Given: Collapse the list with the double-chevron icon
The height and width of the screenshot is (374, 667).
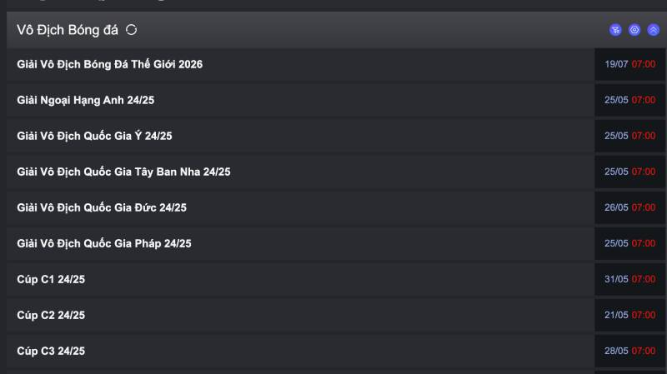Looking at the screenshot, I should pos(654,30).
